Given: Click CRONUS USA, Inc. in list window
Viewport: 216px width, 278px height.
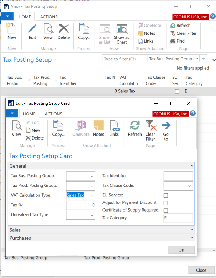Looking at the screenshot, I should (x=190, y=17).
